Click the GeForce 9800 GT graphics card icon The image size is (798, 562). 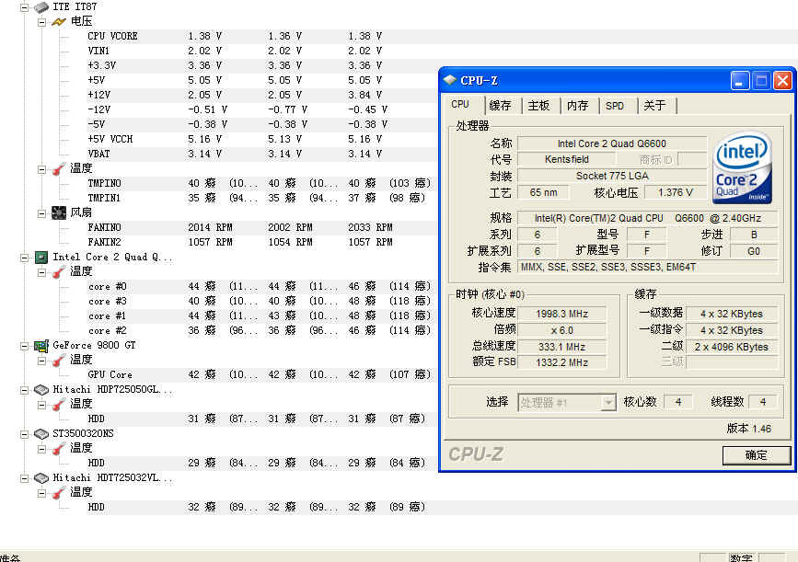(41, 346)
